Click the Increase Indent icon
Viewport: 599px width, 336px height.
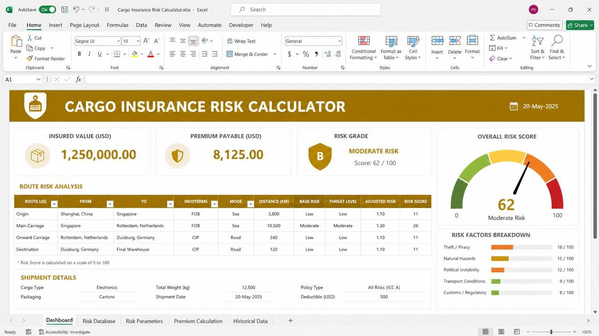[x=215, y=54]
